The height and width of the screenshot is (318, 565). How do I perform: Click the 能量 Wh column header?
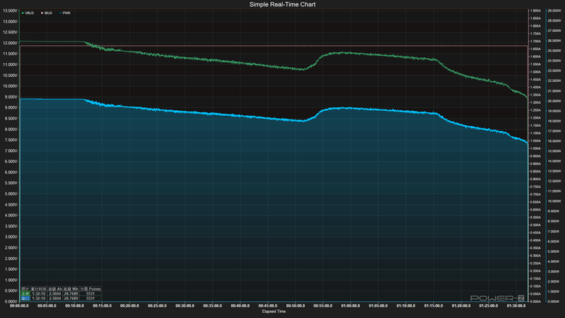coord(71,289)
